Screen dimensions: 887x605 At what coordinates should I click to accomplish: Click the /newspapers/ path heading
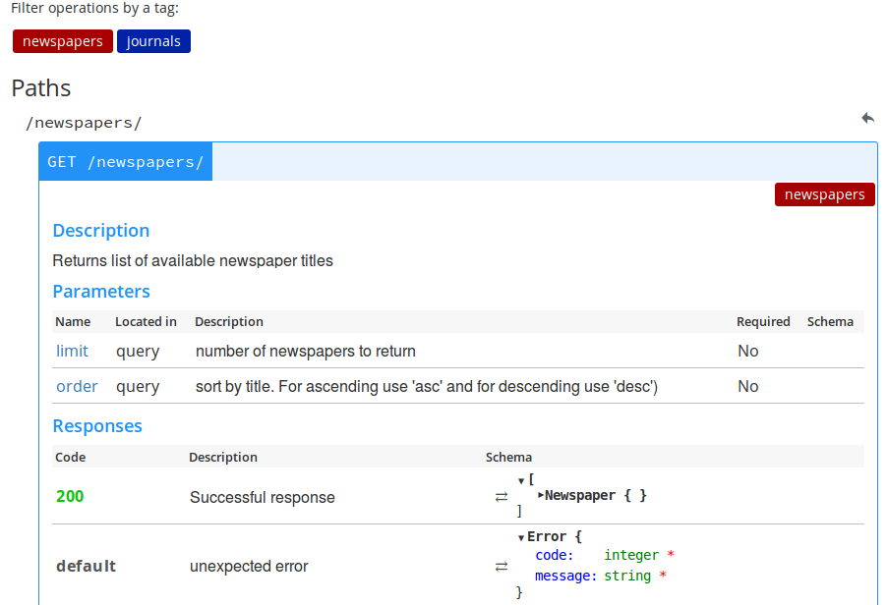point(84,123)
